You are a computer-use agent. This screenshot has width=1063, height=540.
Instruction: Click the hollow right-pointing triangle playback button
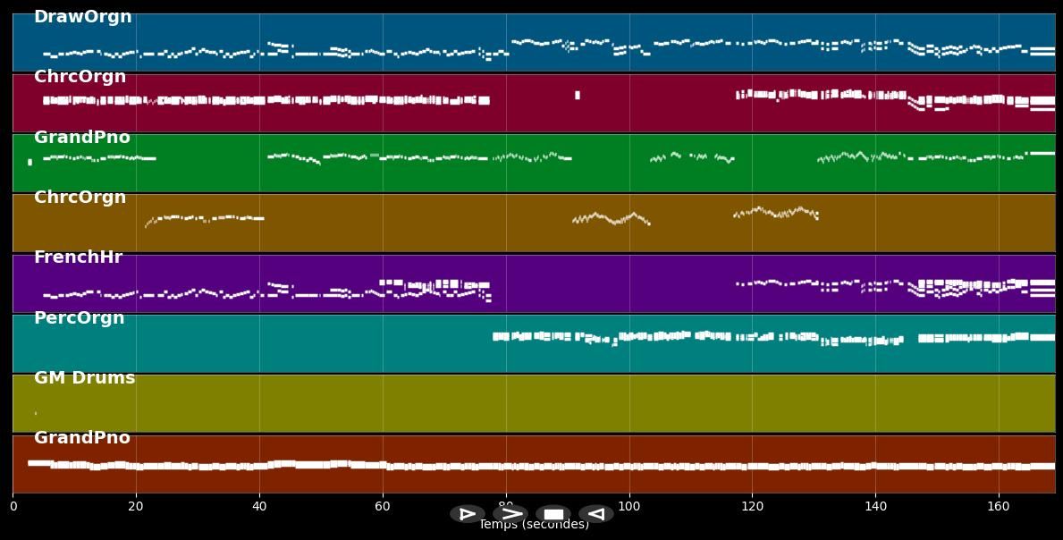[467, 514]
